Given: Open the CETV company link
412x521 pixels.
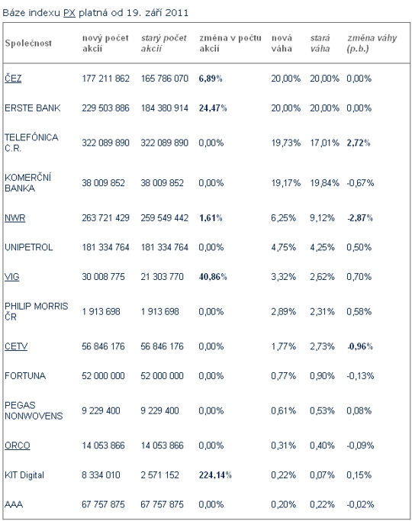Looking at the screenshot, I should point(16,346).
